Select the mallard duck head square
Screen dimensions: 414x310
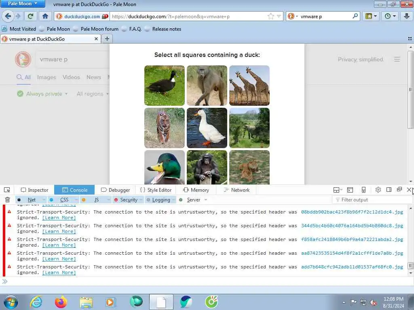pos(165,167)
